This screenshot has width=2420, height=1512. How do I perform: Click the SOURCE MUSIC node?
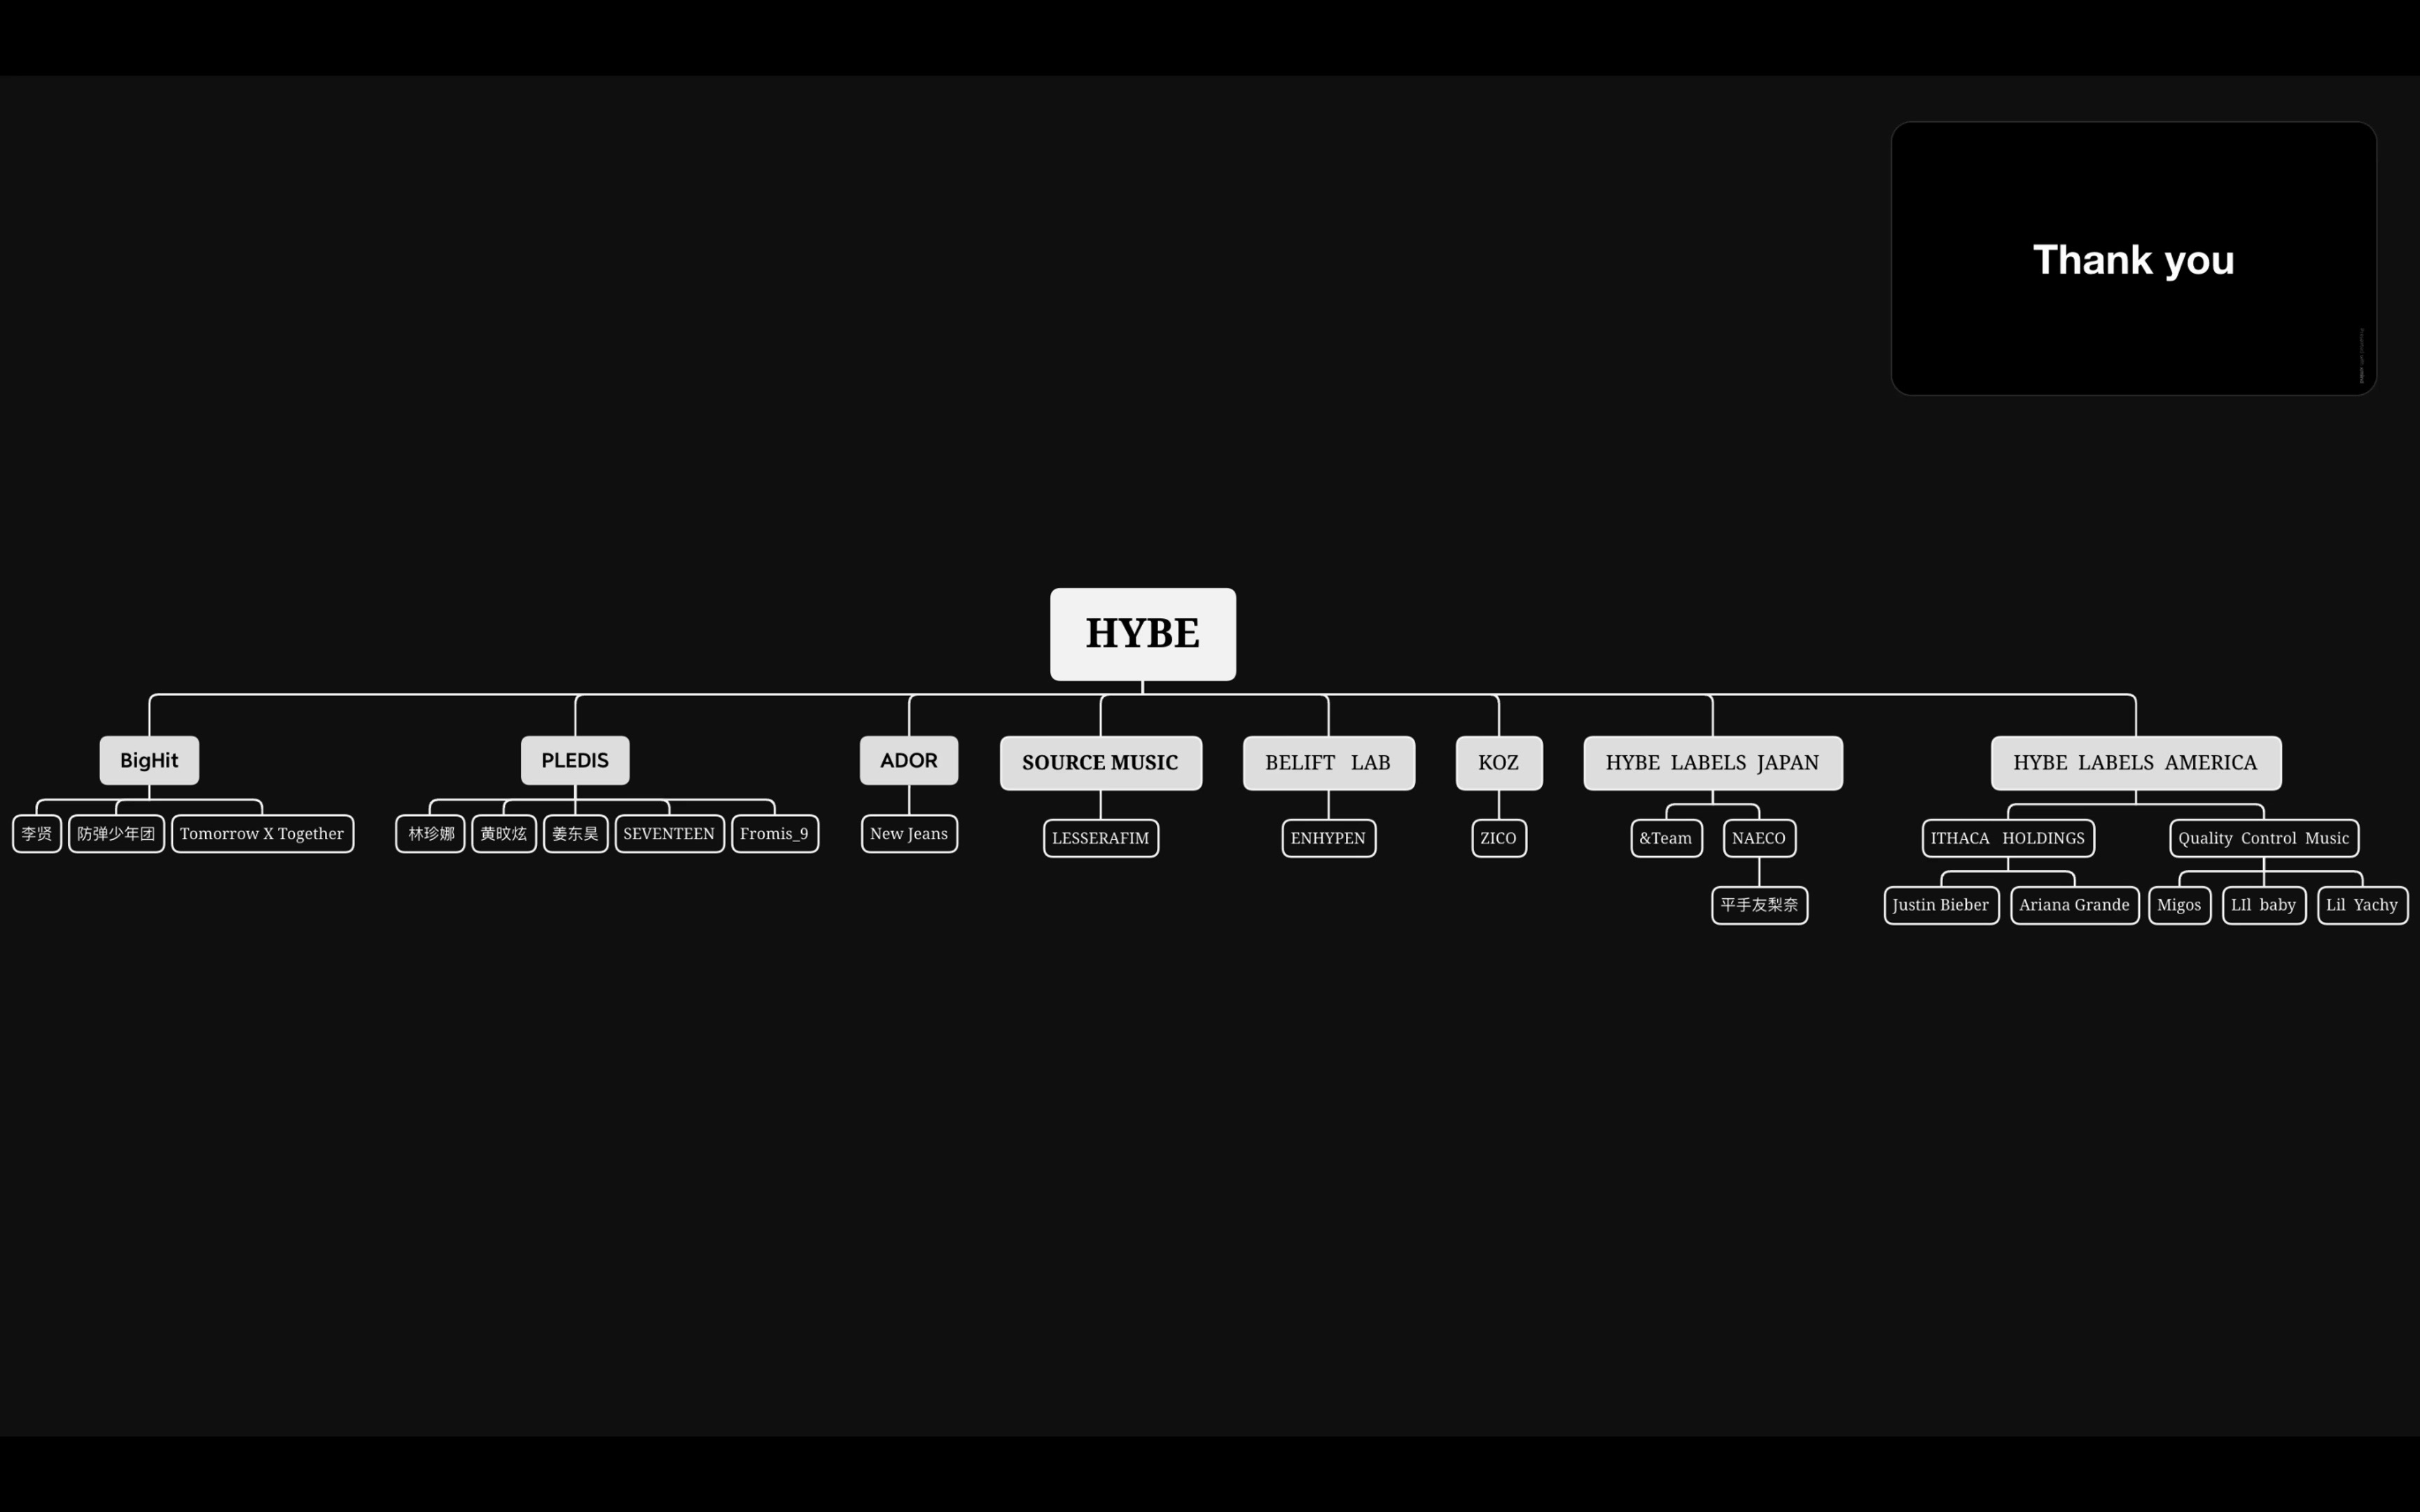pos(1099,761)
